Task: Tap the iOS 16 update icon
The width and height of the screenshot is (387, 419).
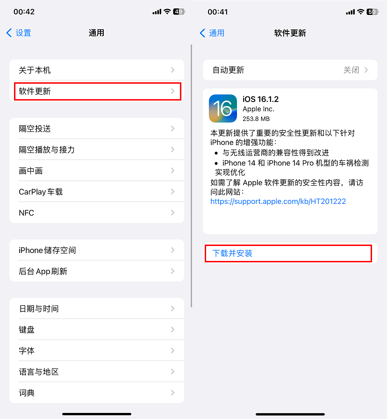Action: (223, 108)
